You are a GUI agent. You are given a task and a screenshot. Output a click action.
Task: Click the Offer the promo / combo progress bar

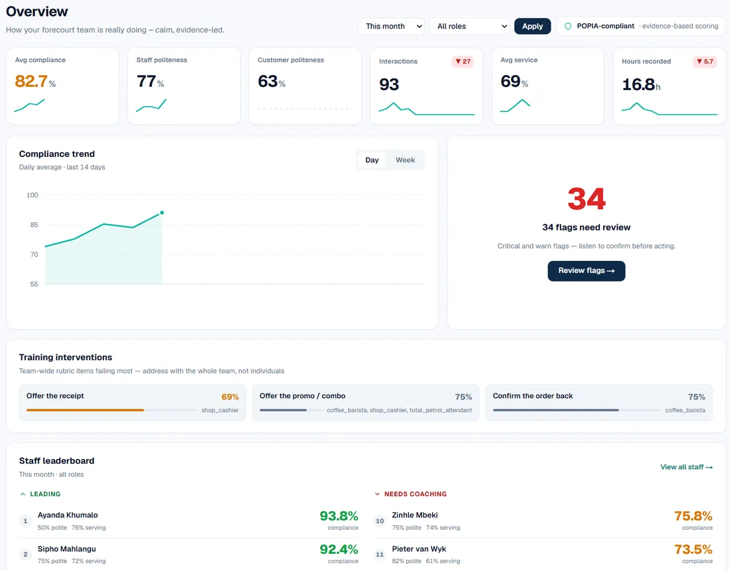click(x=291, y=410)
